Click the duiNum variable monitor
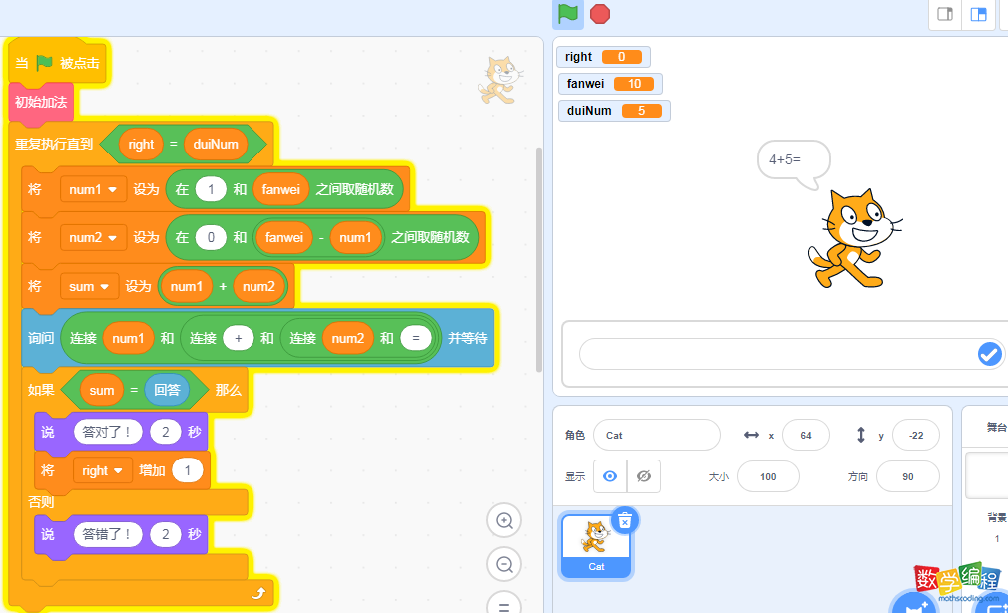Viewport: 1008px width, 613px height. 614,111
